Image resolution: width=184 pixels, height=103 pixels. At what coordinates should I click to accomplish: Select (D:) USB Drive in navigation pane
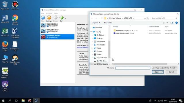[101, 61]
